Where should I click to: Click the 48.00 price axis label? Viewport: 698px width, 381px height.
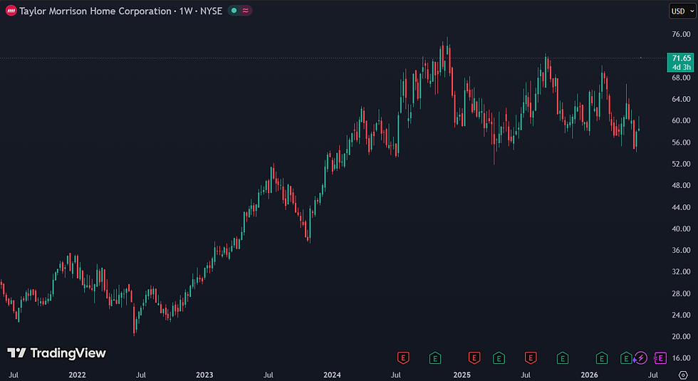[681, 186]
